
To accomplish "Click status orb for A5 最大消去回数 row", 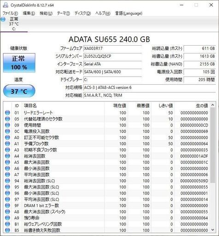I will [7, 162].
